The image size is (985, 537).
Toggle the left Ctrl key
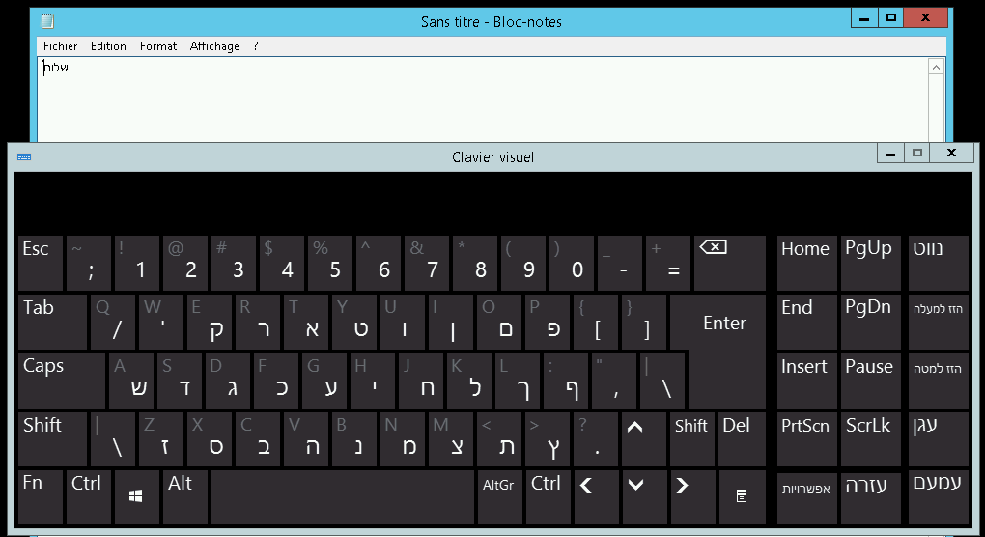pos(88,496)
